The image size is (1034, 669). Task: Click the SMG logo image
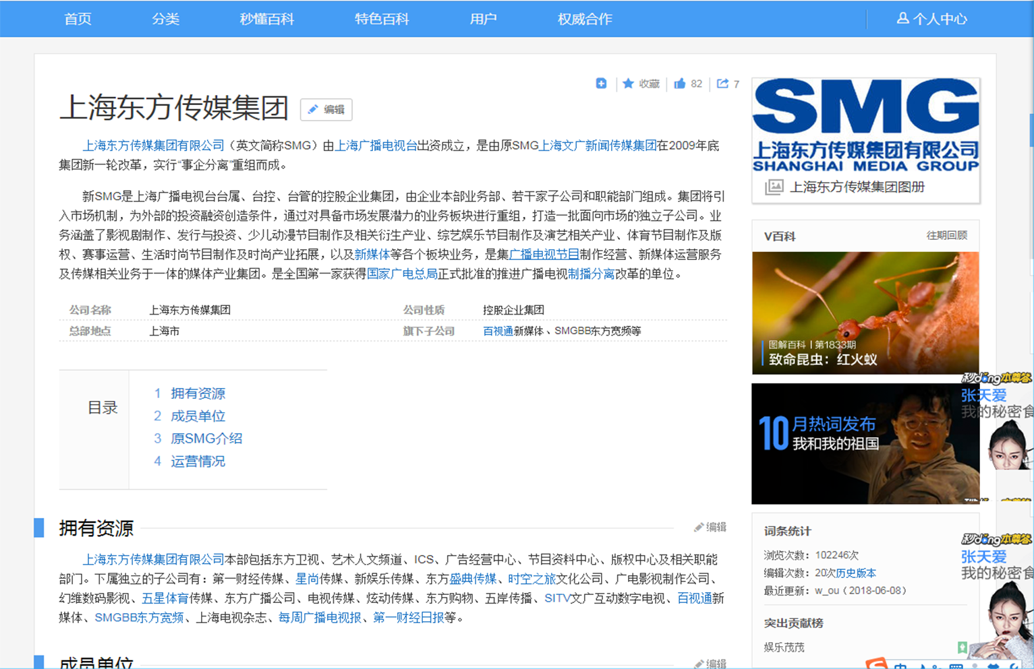866,125
